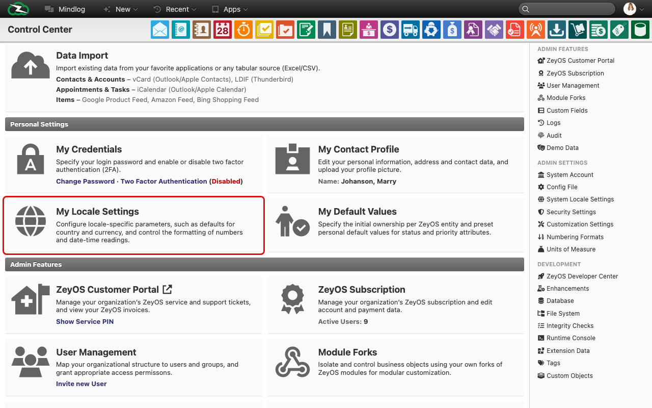This screenshot has height=408, width=652.
Task: Open the Apps dropdown menu
Action: (230, 9)
